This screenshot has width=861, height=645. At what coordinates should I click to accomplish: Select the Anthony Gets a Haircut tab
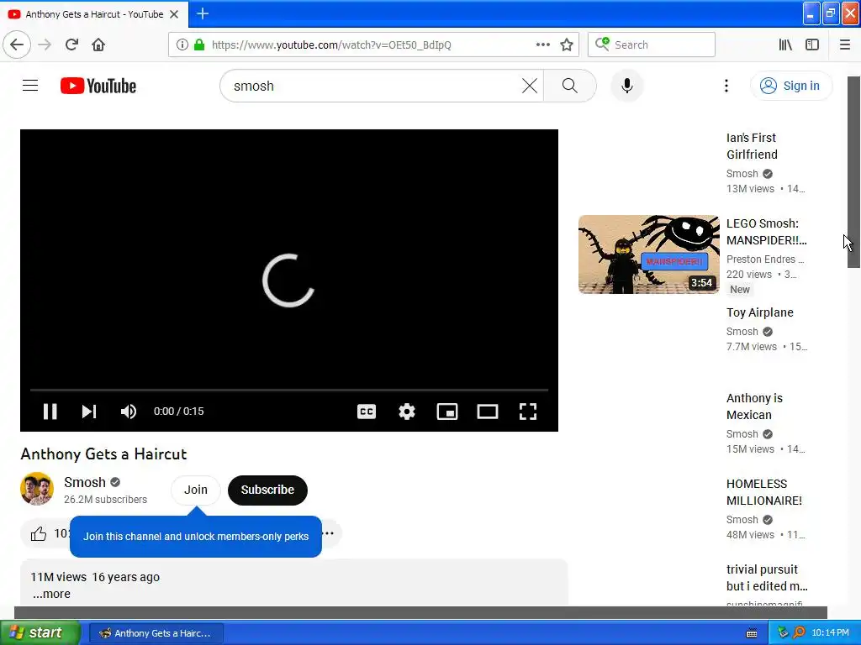tap(93, 14)
